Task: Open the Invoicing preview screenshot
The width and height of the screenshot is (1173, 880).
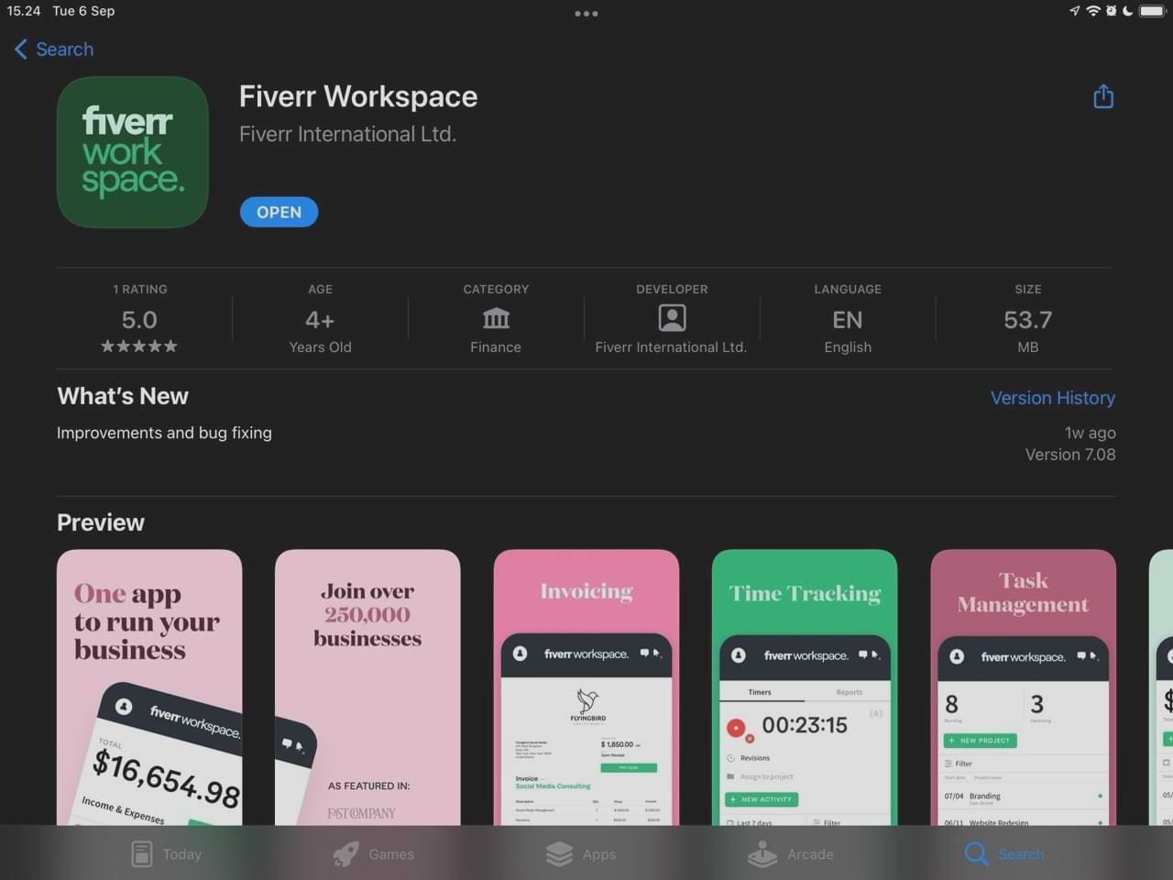Action: [586, 687]
